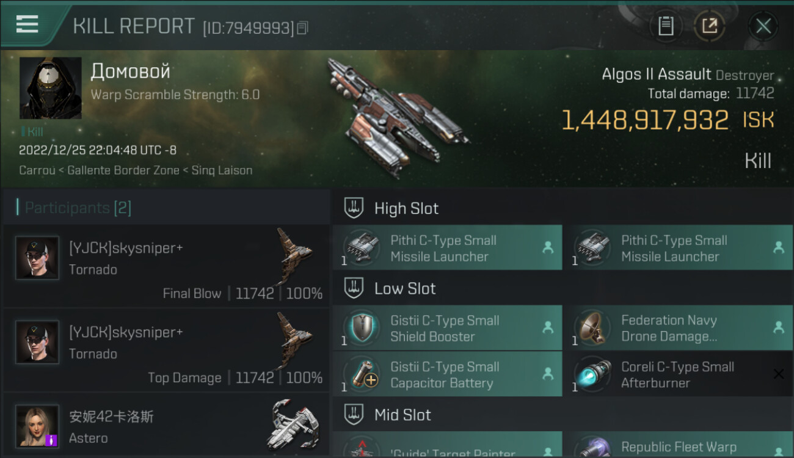Select Coreli C-Type Small Afterburner icon
The image size is (794, 458).
pos(592,374)
